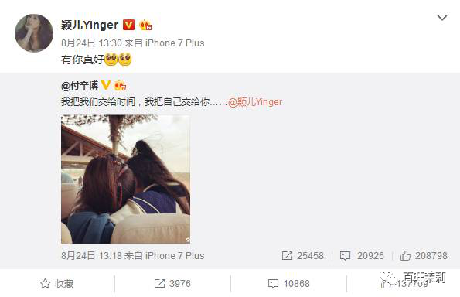This screenshot has height=297, width=460.
Task: Like the original post with 208798 likes
Action: [x=424, y=255]
